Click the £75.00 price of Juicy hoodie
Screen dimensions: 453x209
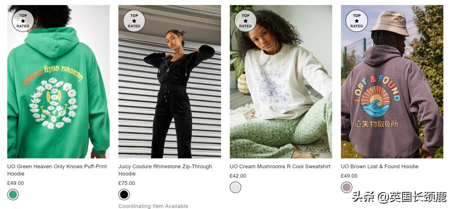pos(127,183)
